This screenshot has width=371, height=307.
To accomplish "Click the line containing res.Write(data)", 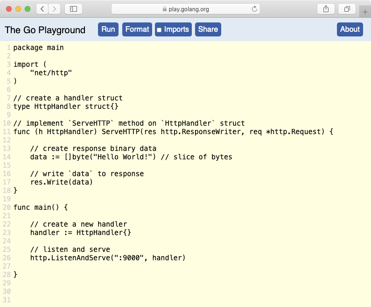I will (61, 182).
